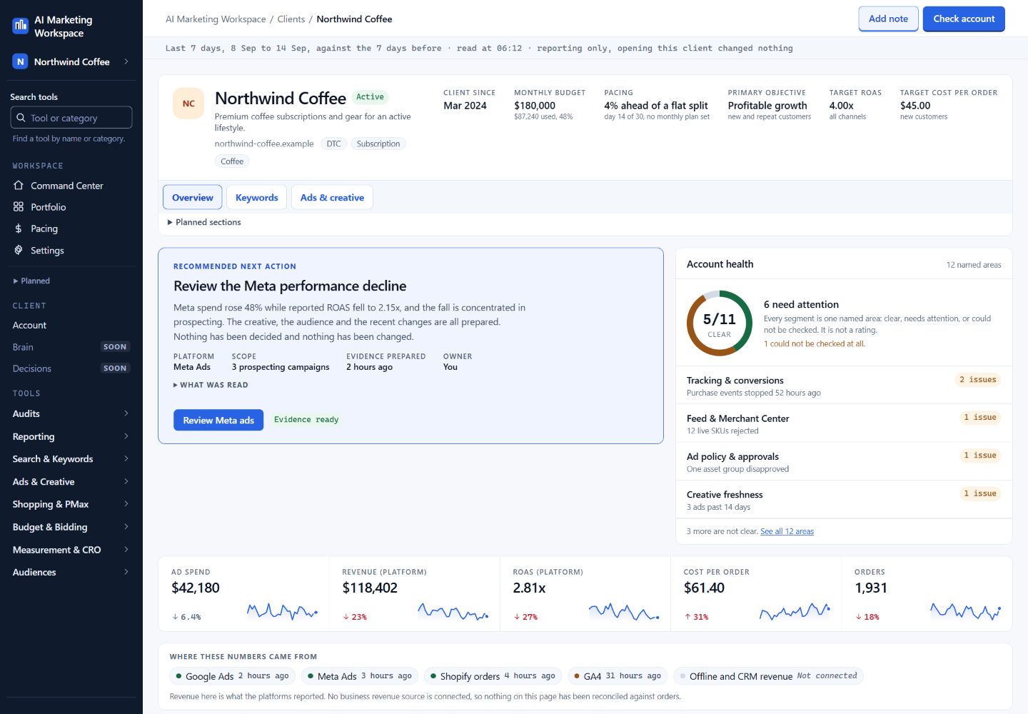This screenshot has width=1028, height=714.
Task: Expand the Planned sections disclosure
Action: point(204,222)
